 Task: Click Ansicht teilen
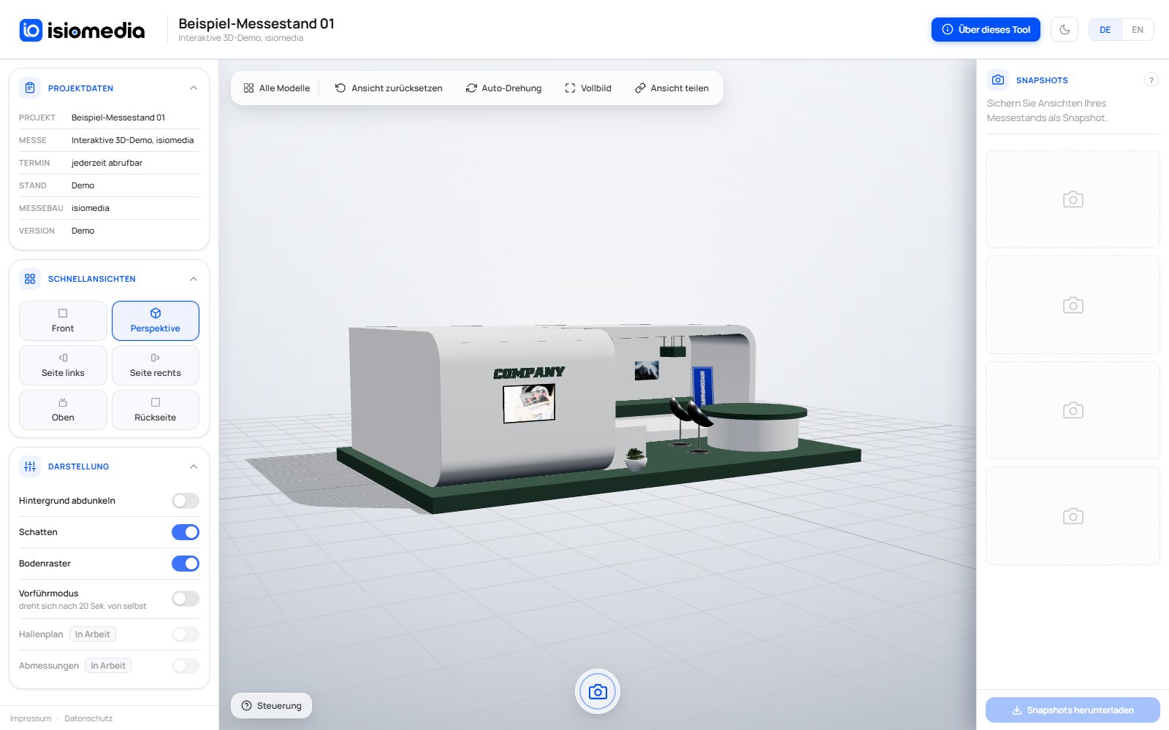[672, 88]
